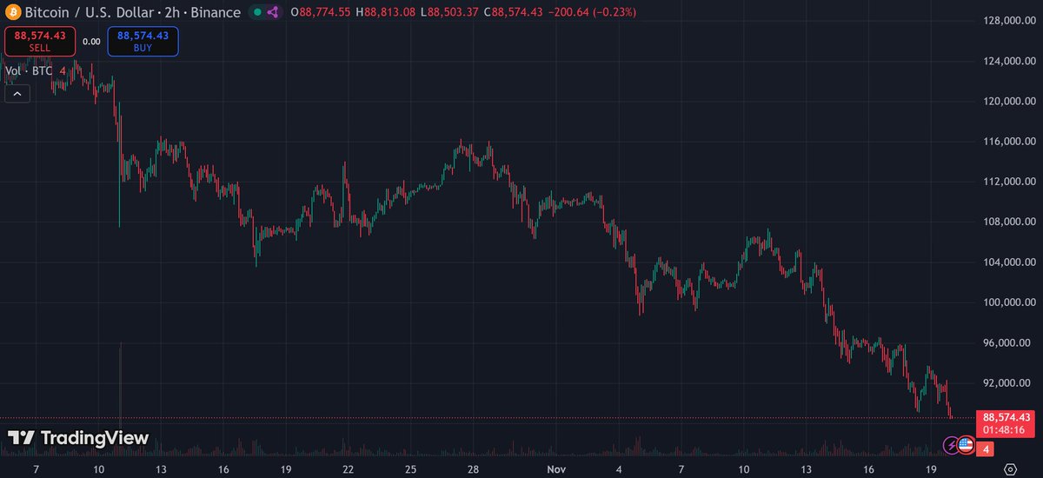
Task: Click the orange Bitcoin logo icon
Action: pyautogui.click(x=12, y=12)
